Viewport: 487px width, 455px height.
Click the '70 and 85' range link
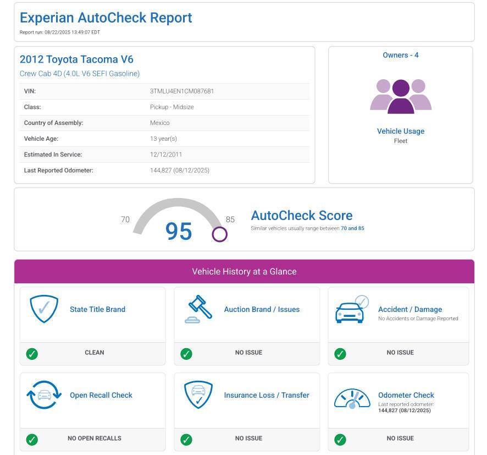pyautogui.click(x=352, y=228)
